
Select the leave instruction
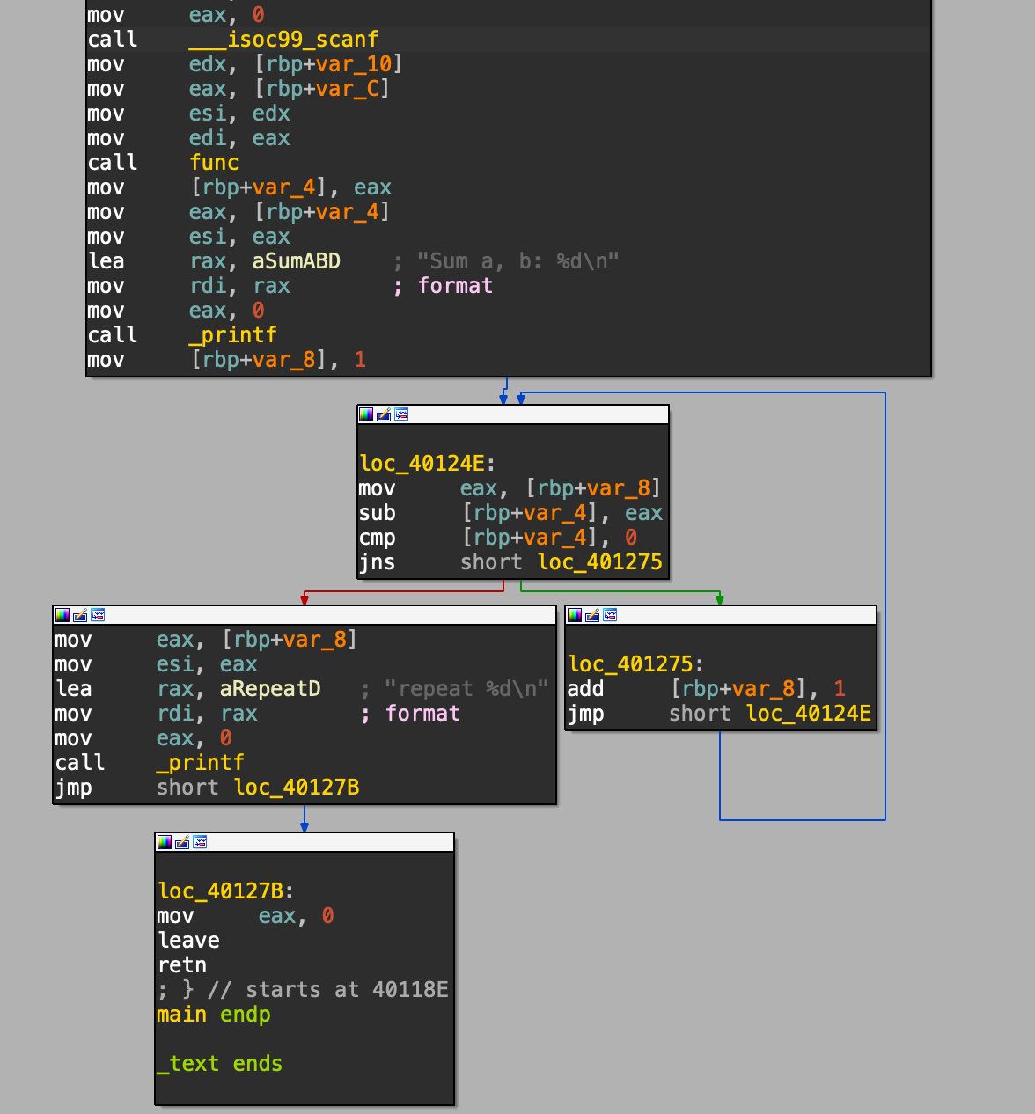point(188,941)
